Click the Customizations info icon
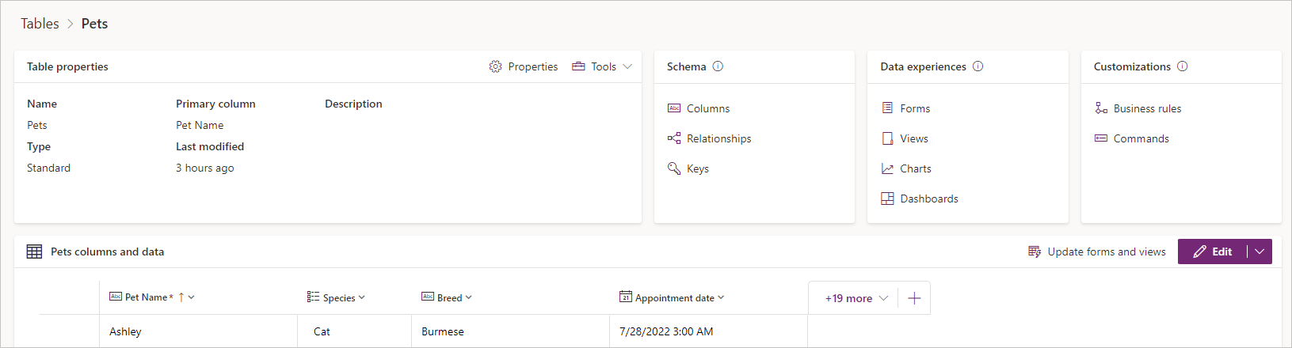The width and height of the screenshot is (1292, 348). (1182, 66)
